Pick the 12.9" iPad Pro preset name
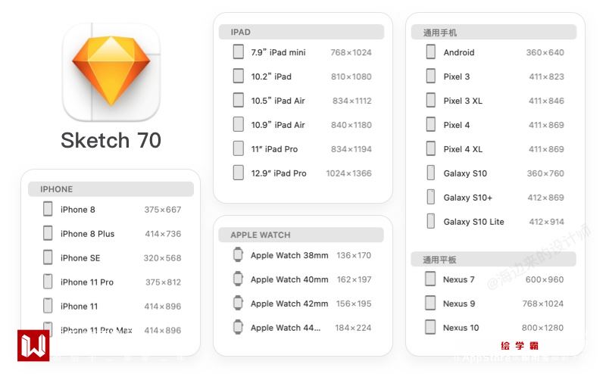 279,173
